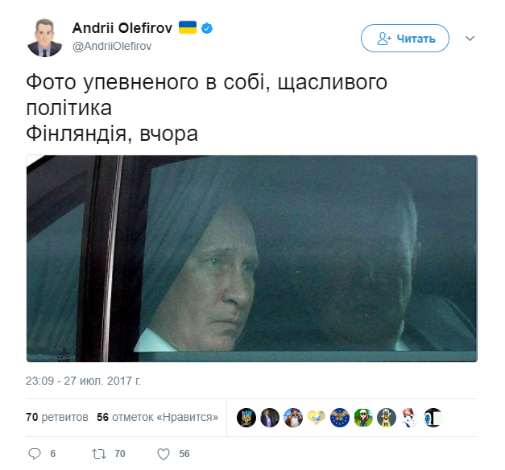
Task: Click the retweet arrows icon
Action: pyautogui.click(x=99, y=454)
